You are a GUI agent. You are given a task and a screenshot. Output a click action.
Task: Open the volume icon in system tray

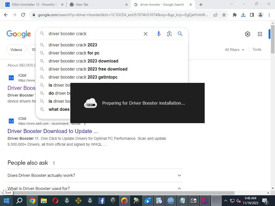[x=238, y=201]
